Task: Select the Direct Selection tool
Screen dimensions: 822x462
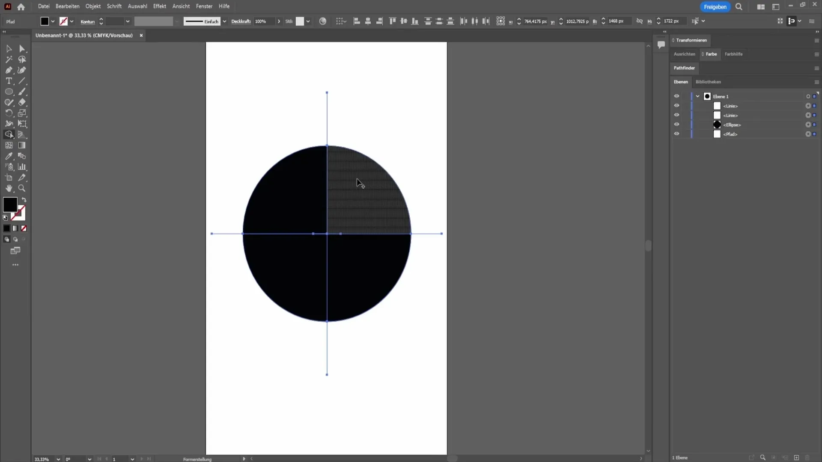Action: point(21,48)
